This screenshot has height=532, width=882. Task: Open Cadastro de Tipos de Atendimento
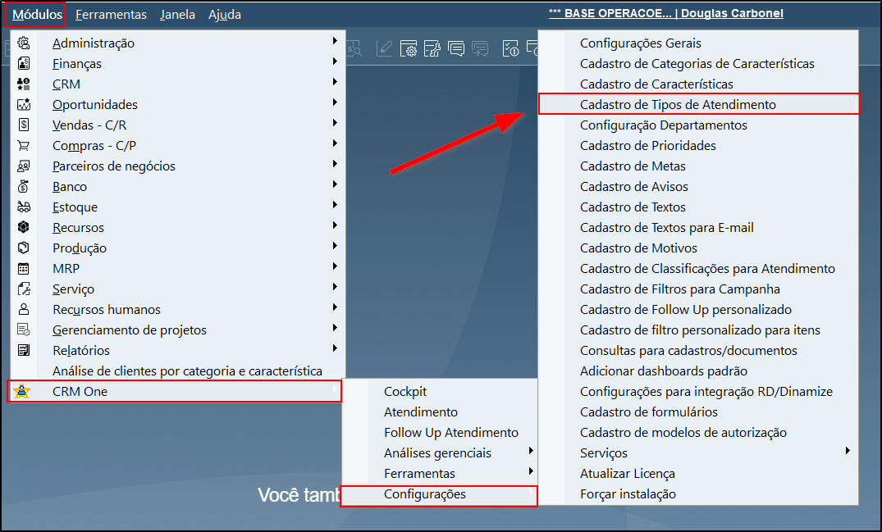click(x=678, y=105)
